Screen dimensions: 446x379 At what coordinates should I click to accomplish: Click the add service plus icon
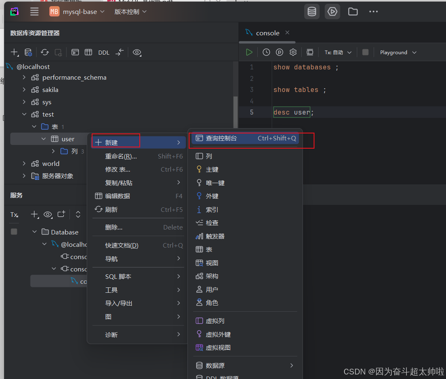(35, 214)
